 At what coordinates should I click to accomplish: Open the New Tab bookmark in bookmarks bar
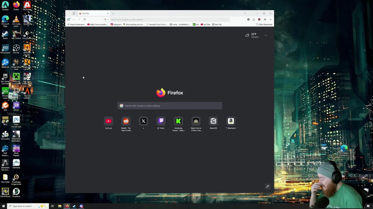click(217, 24)
